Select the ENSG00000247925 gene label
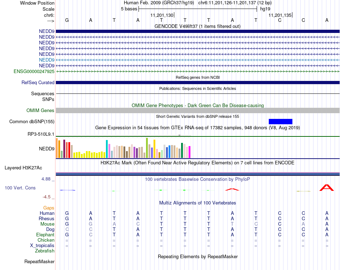Screen dimensions: 340x270 34,71
